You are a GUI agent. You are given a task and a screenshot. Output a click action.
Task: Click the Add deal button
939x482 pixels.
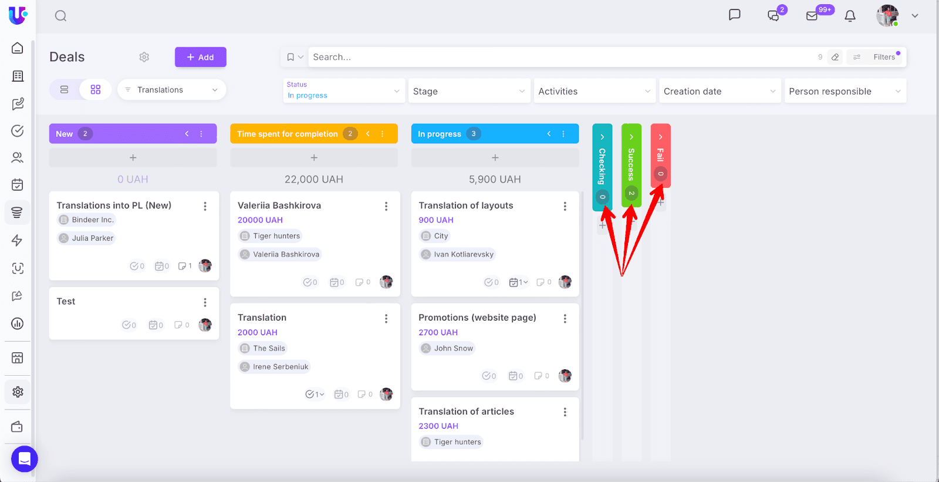(x=201, y=57)
